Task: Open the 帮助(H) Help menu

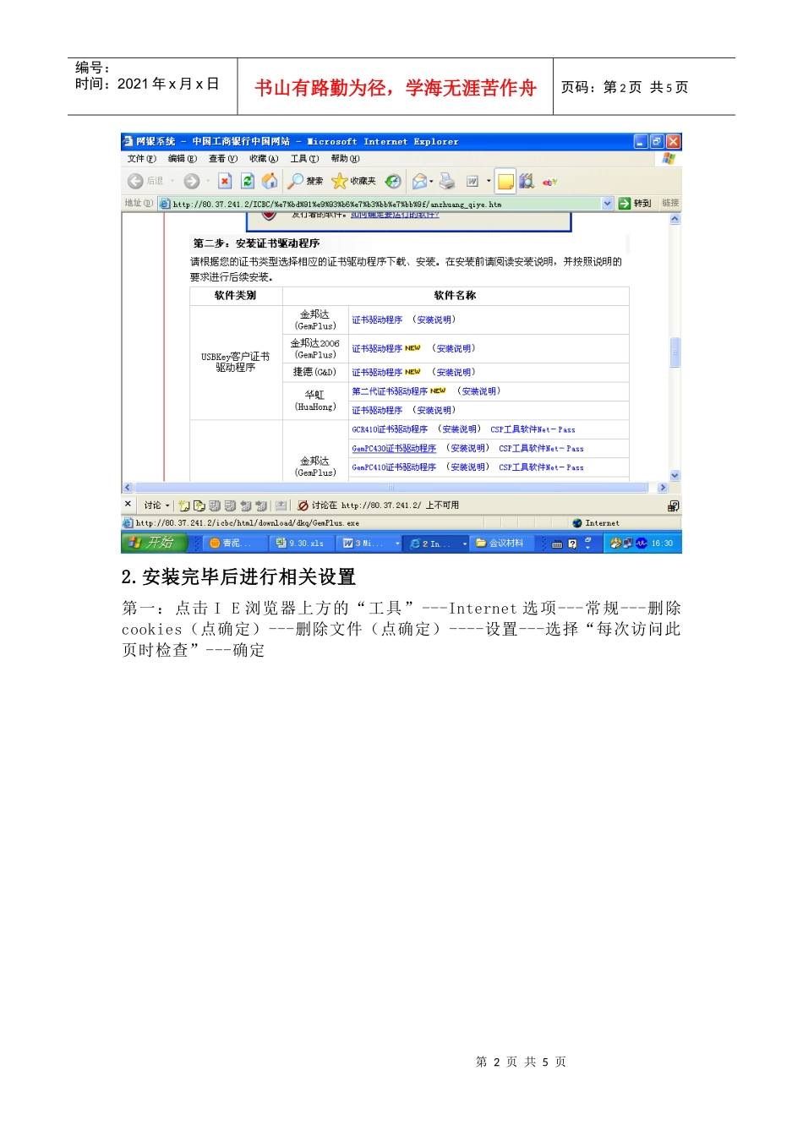Action: pos(345,159)
